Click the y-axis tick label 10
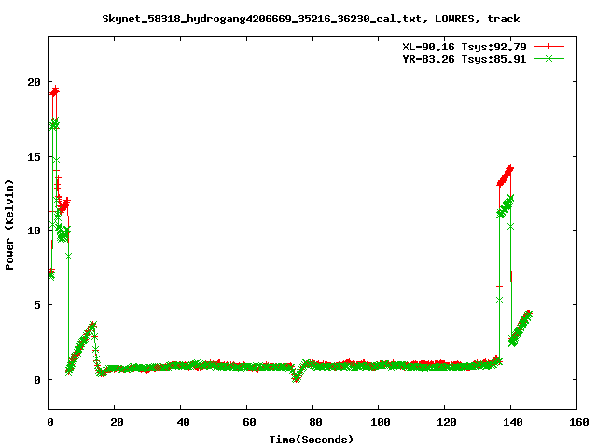The height and width of the screenshot is (448, 597). coord(34,231)
